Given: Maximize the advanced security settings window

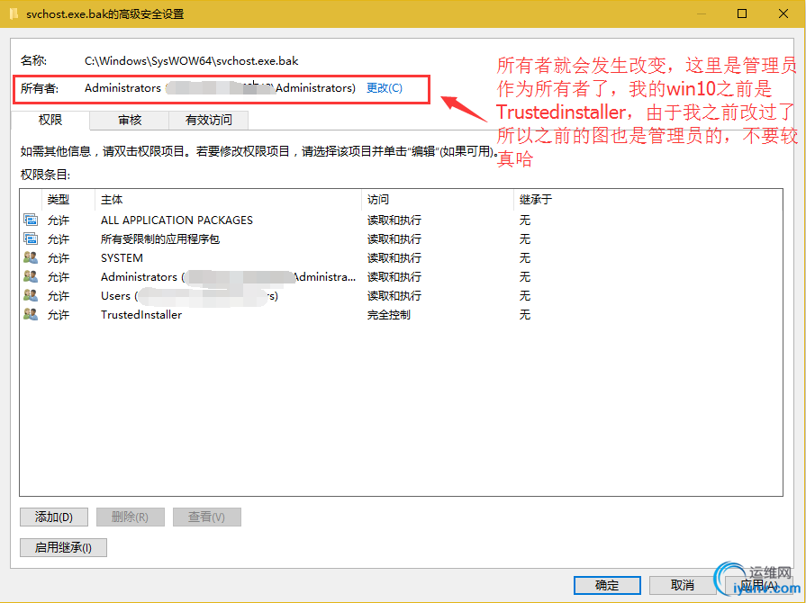Looking at the screenshot, I should coord(742,13).
